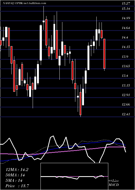Click the lowest red candlestick near 12.41
This screenshot has height=190, width=135.
(80, 103)
